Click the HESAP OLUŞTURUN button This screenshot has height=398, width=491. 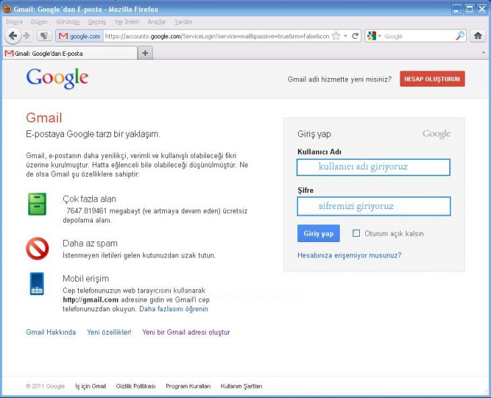tap(432, 79)
